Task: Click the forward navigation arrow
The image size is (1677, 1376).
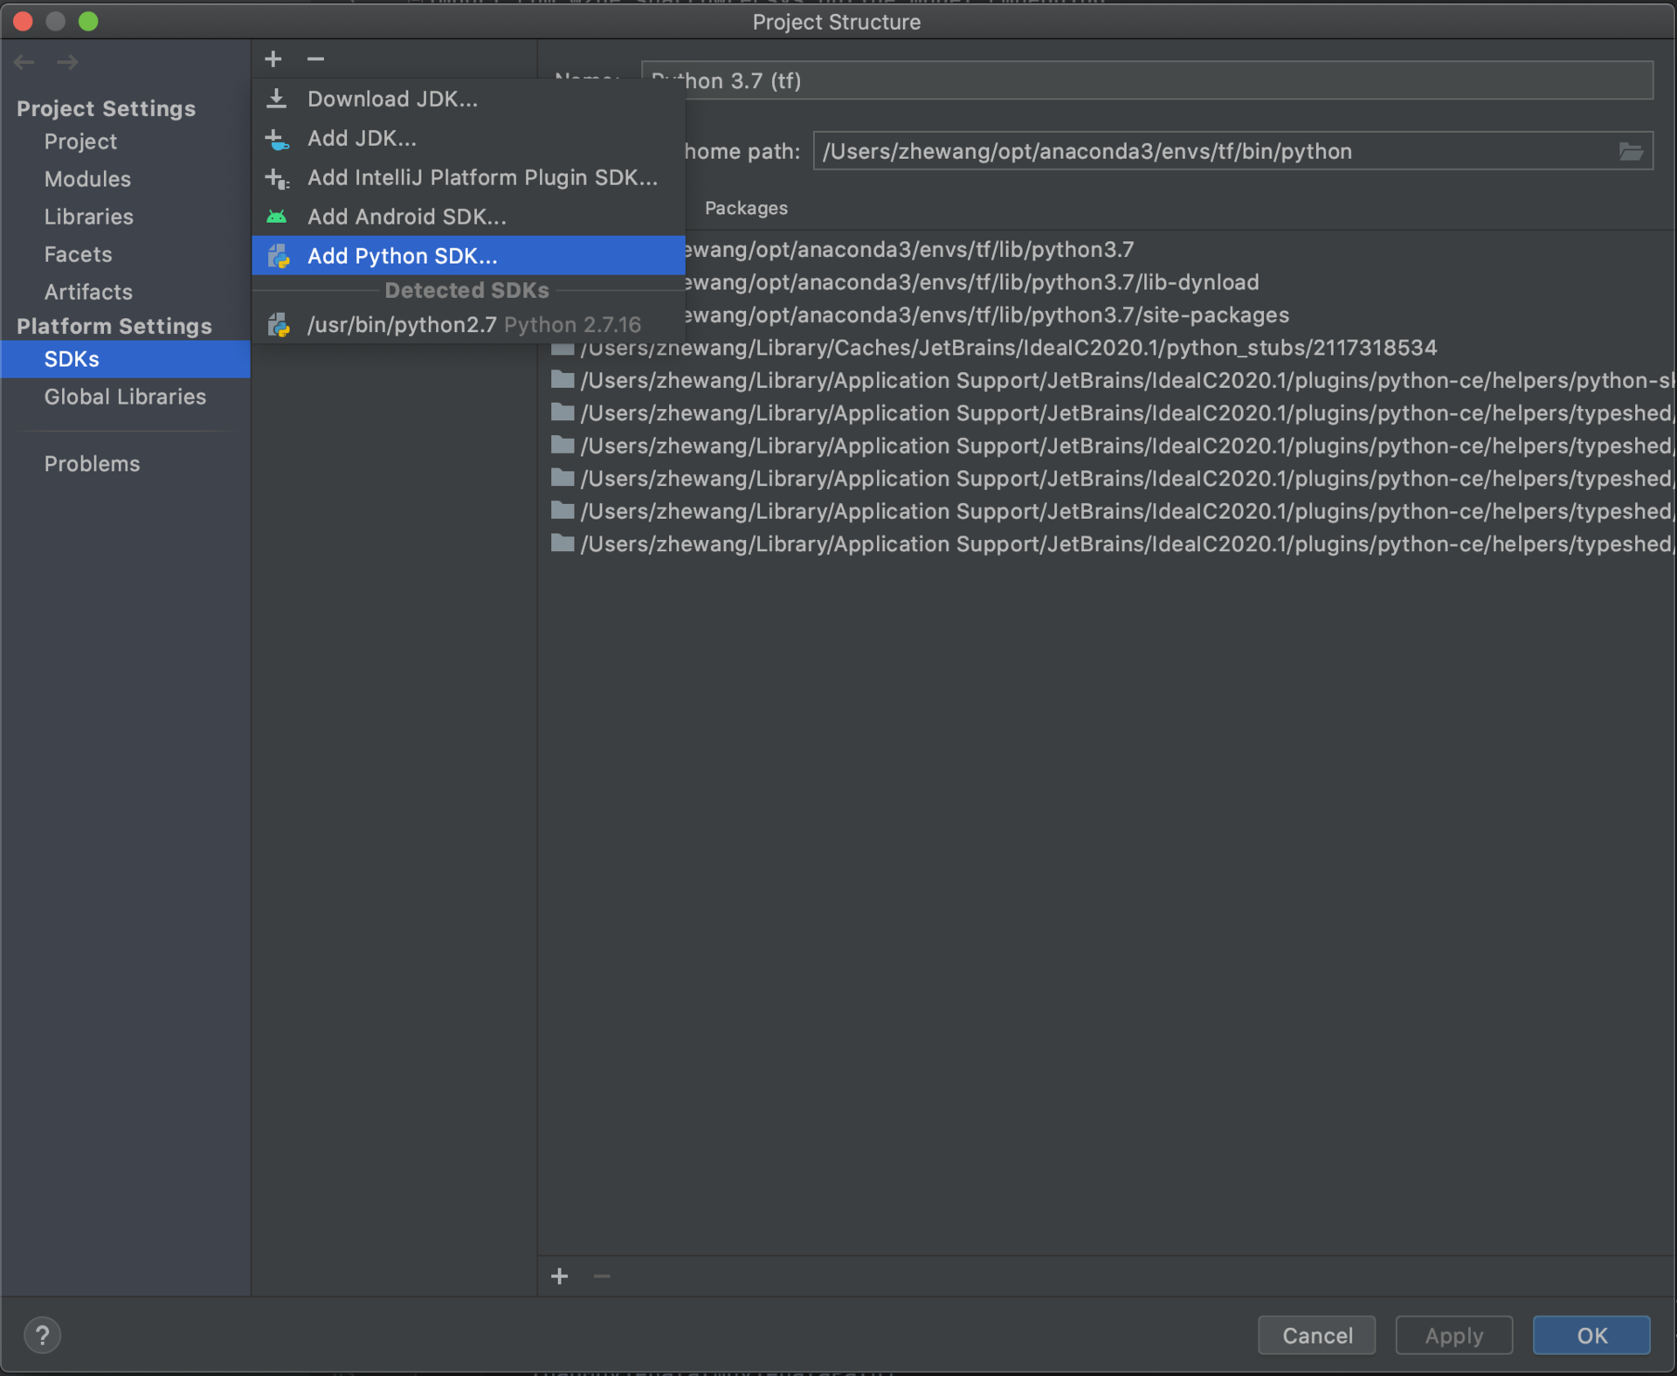Action: [x=67, y=62]
